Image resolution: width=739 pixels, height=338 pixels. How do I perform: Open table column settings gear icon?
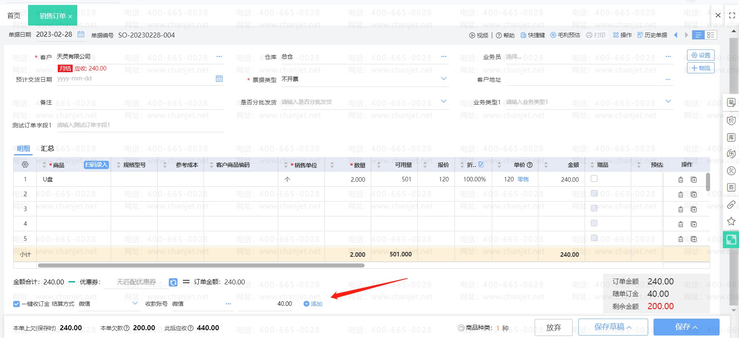pyautogui.click(x=25, y=165)
